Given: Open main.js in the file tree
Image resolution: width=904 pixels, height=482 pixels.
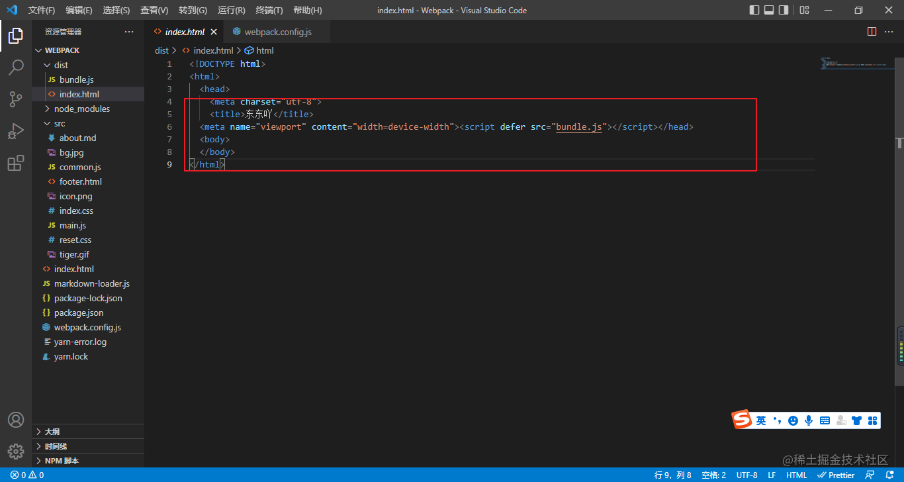Looking at the screenshot, I should click(88, 225).
